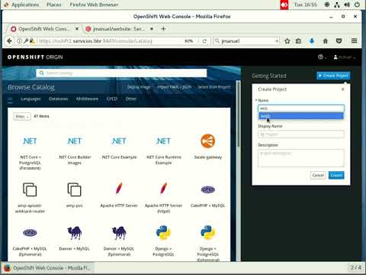
Task: Click the OpenShift Origin logo
Action: click(x=35, y=57)
